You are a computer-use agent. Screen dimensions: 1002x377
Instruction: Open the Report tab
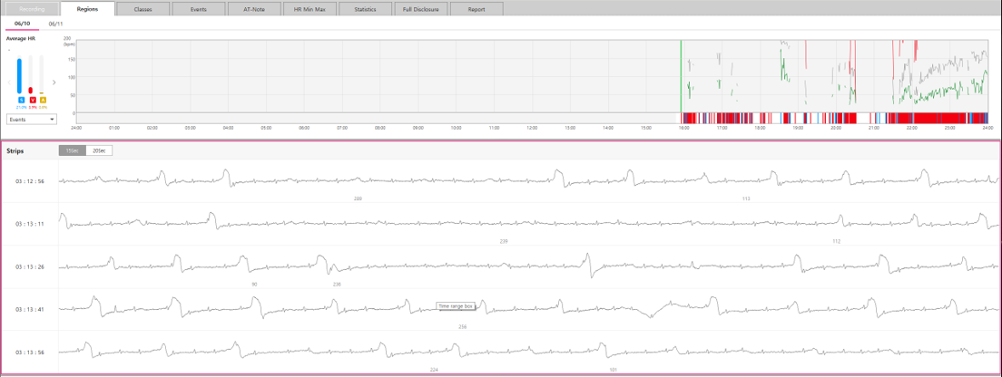(x=476, y=10)
